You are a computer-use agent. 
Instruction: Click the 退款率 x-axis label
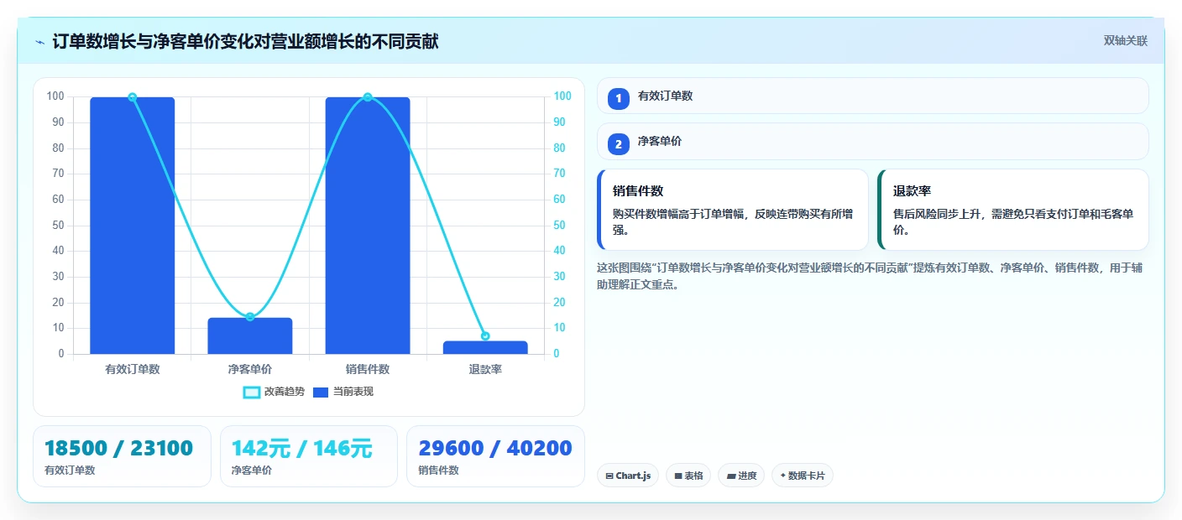coord(485,369)
